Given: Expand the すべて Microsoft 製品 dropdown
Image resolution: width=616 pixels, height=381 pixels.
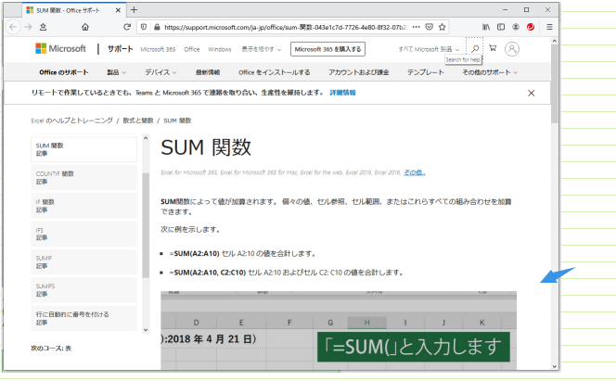Looking at the screenshot, I should [429, 49].
